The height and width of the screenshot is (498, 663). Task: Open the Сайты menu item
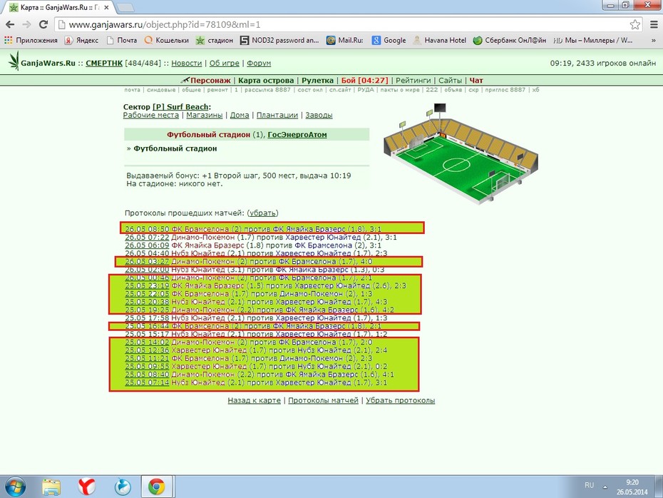pos(450,81)
